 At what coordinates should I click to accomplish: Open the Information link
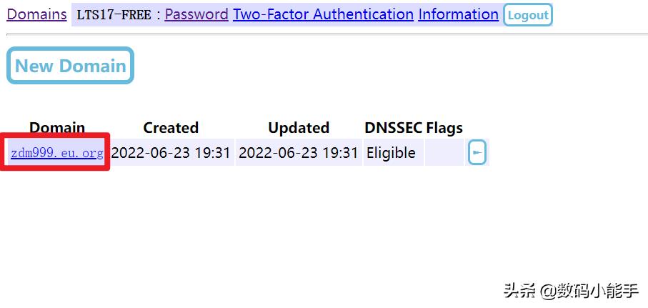click(458, 14)
